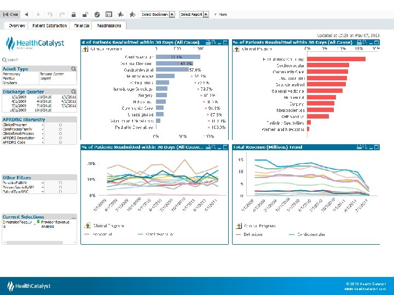Switch to the Financial tab

82,26
